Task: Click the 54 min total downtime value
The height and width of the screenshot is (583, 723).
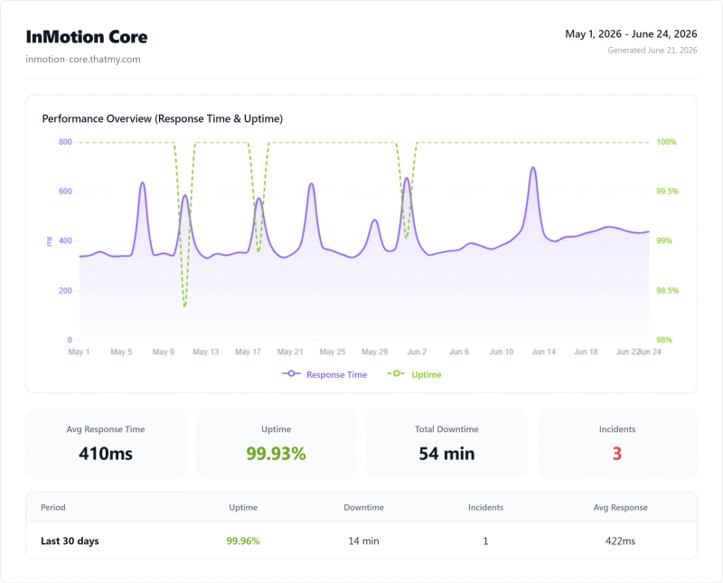Action: [446, 454]
